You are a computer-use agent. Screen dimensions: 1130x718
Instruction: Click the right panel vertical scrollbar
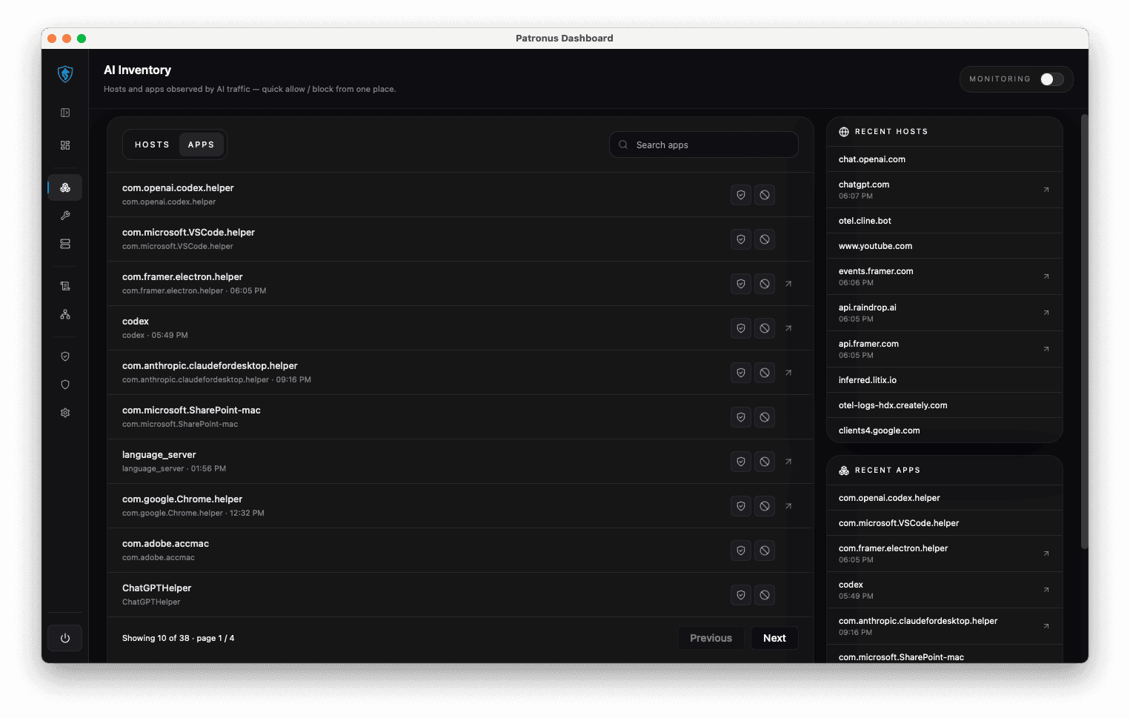pos(1084,331)
